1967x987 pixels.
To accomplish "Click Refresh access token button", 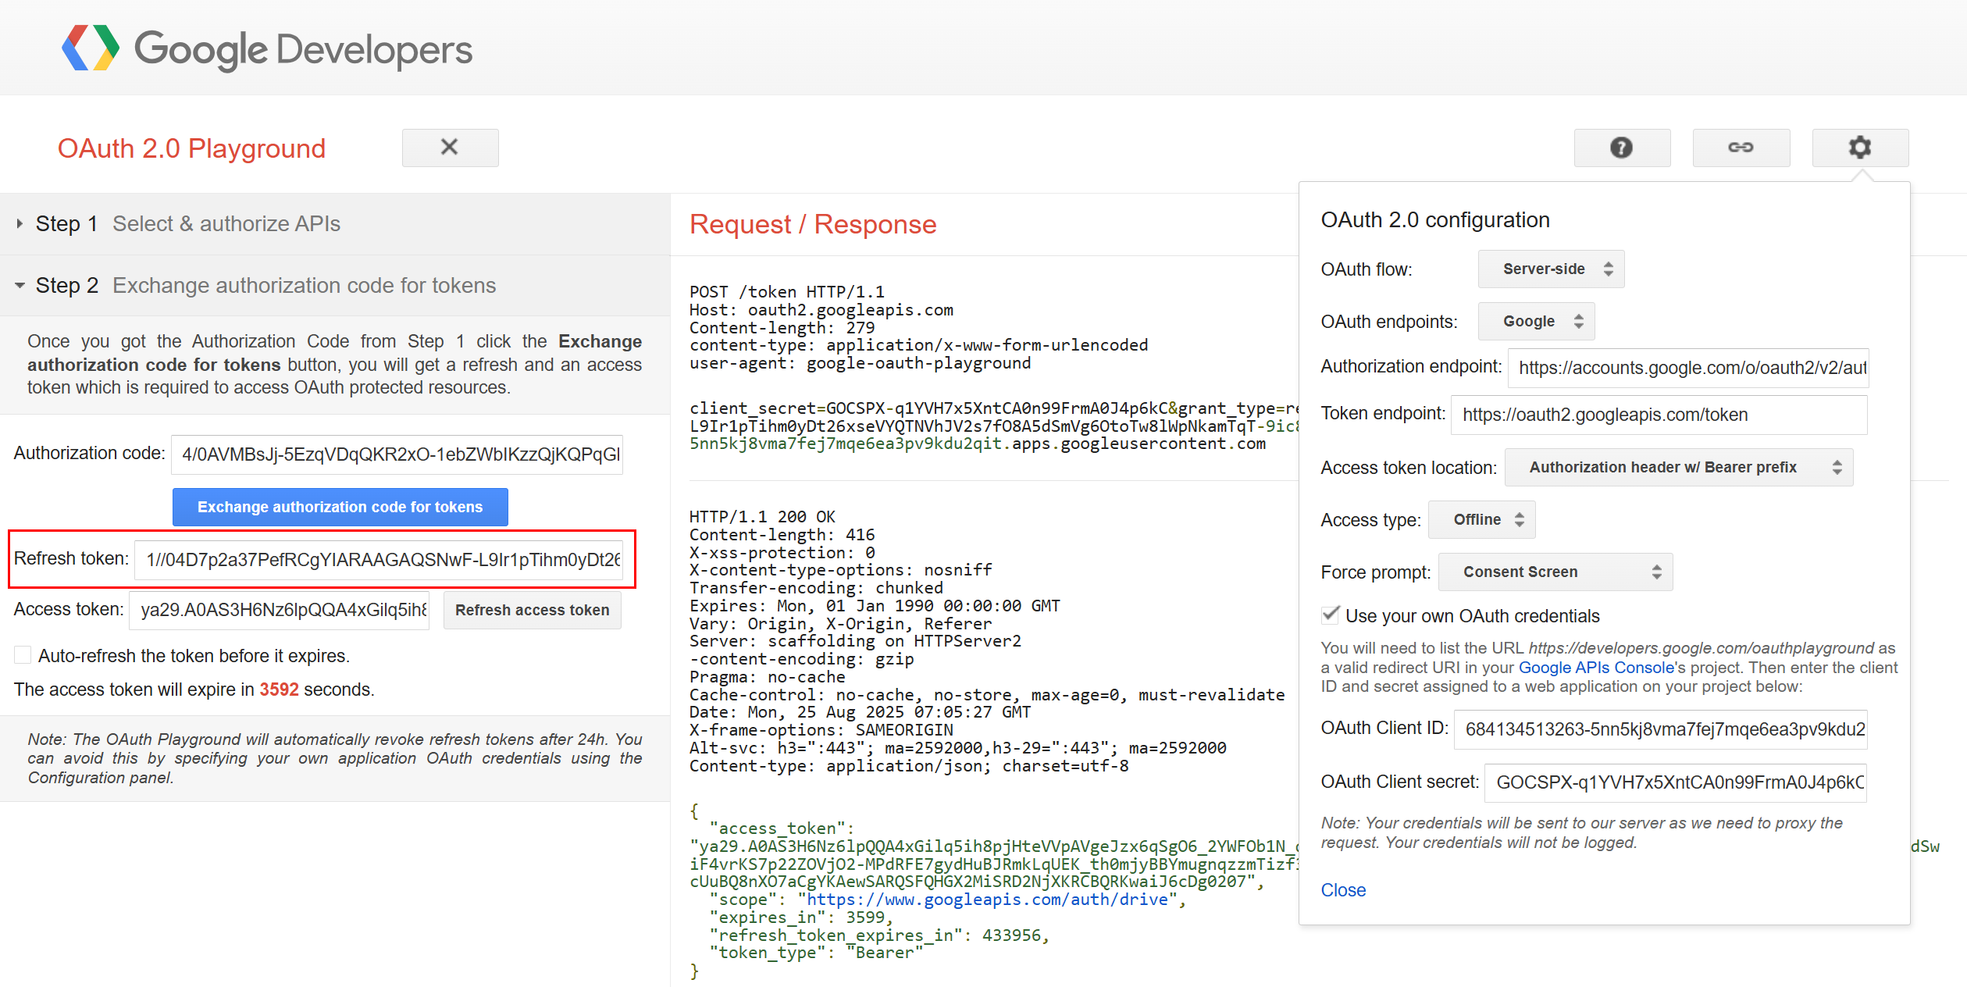I will (532, 610).
